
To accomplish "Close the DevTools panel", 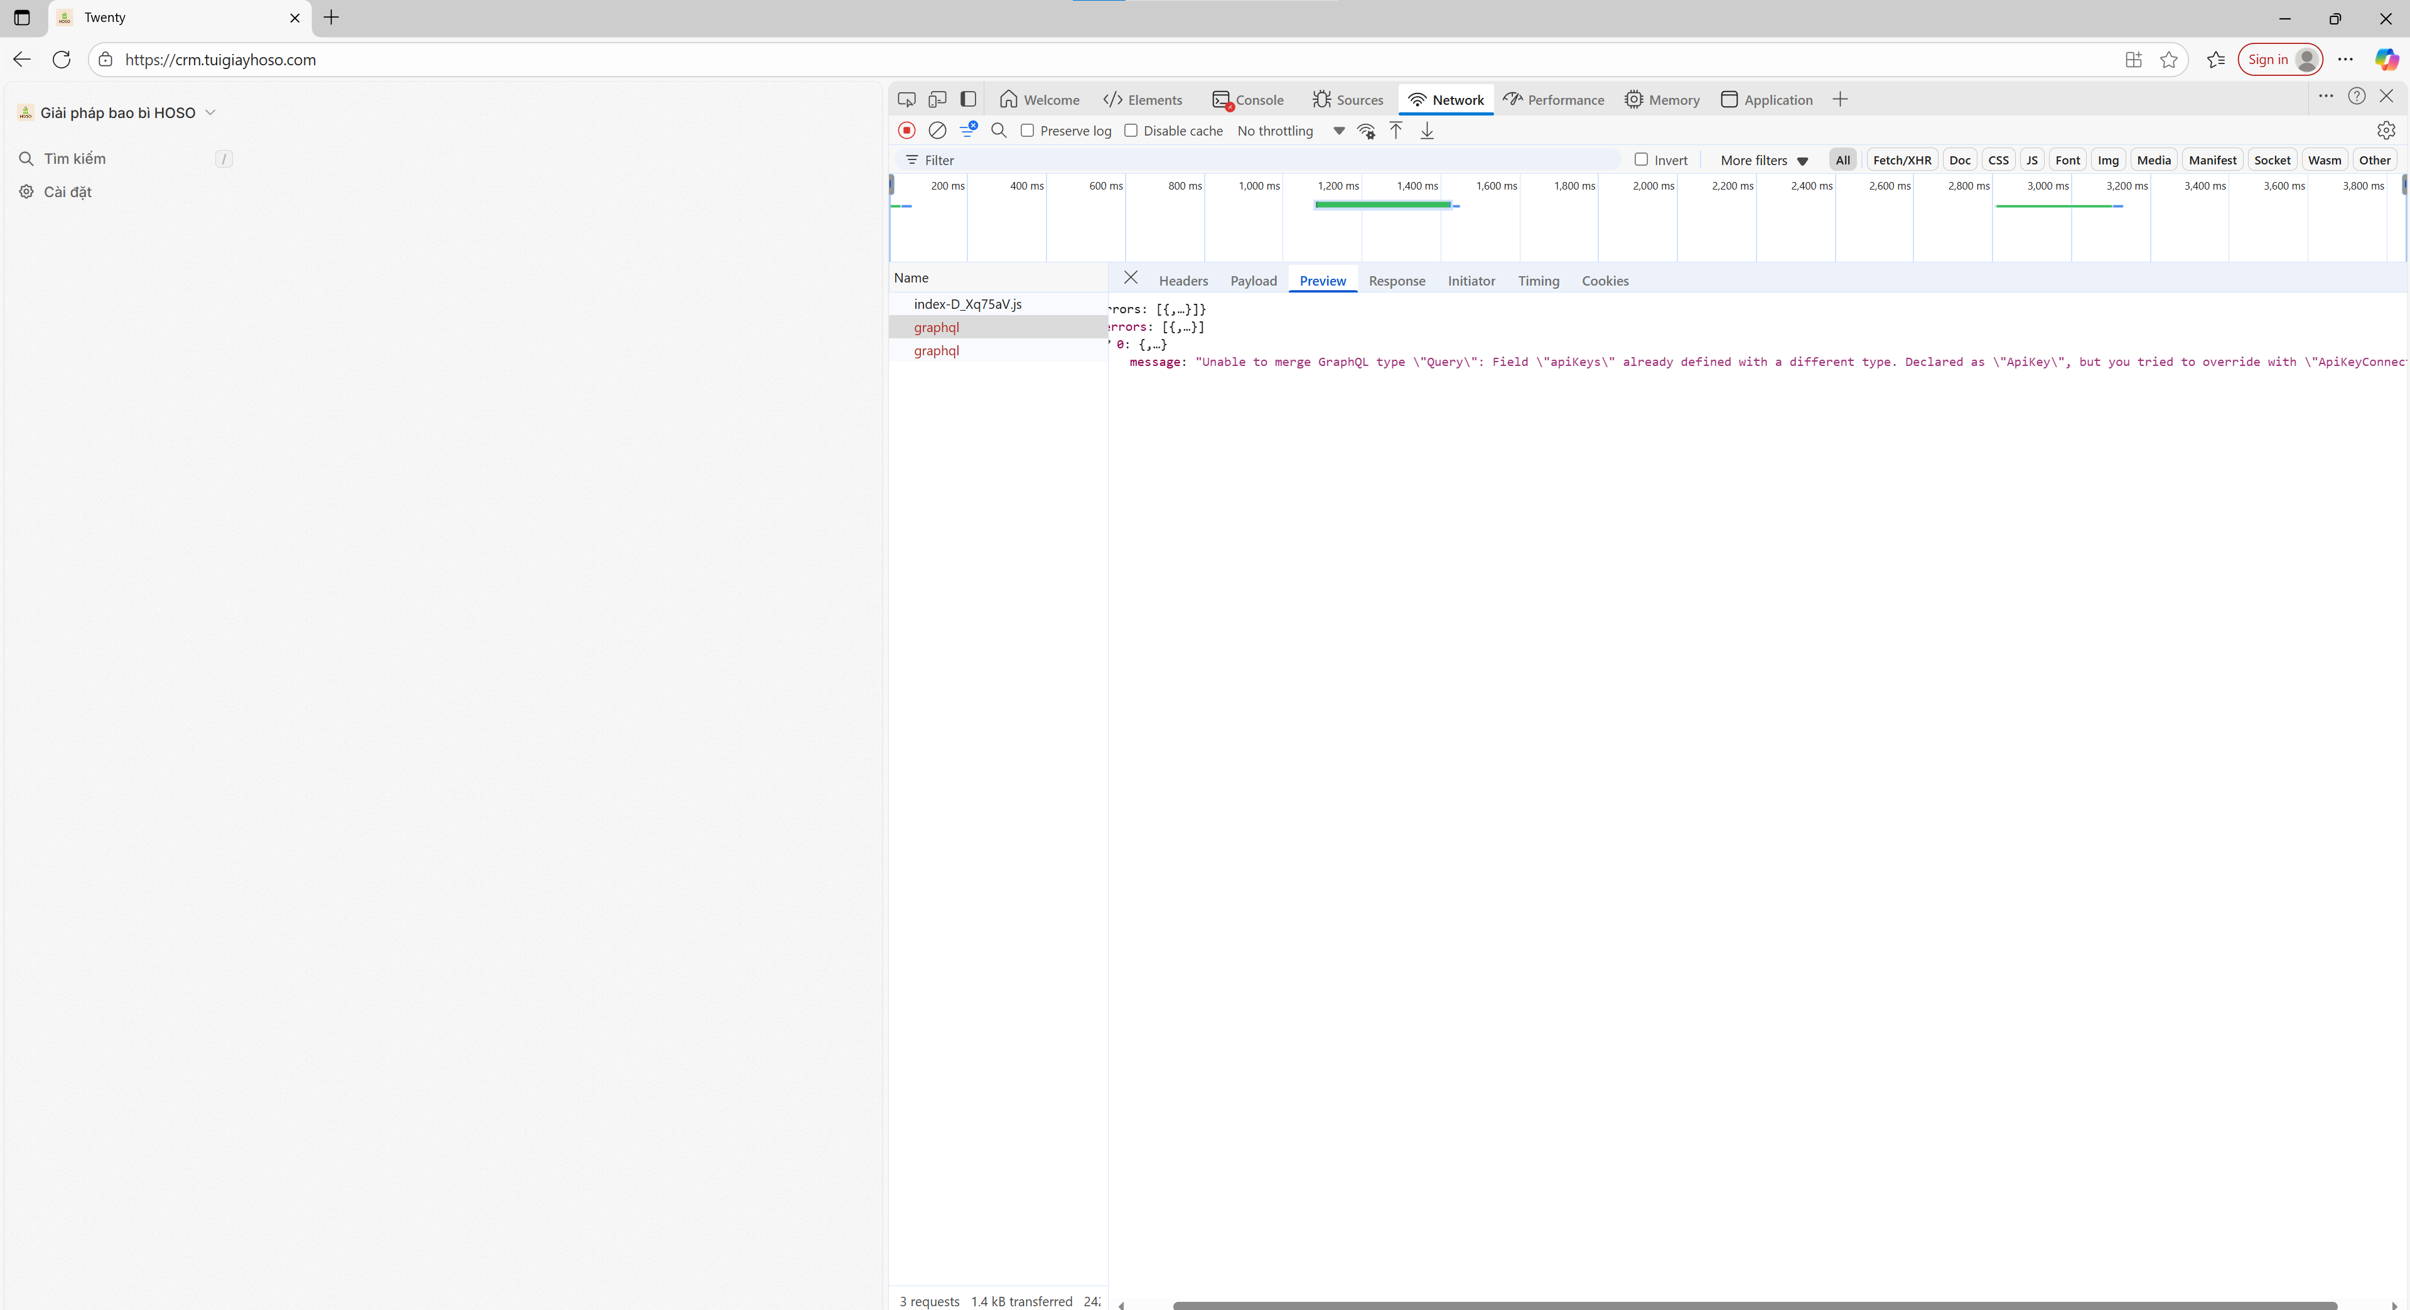I will [2387, 95].
